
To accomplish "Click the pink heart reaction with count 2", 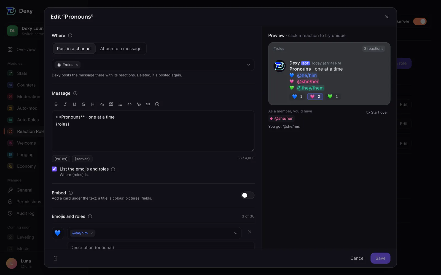I will pos(315,97).
